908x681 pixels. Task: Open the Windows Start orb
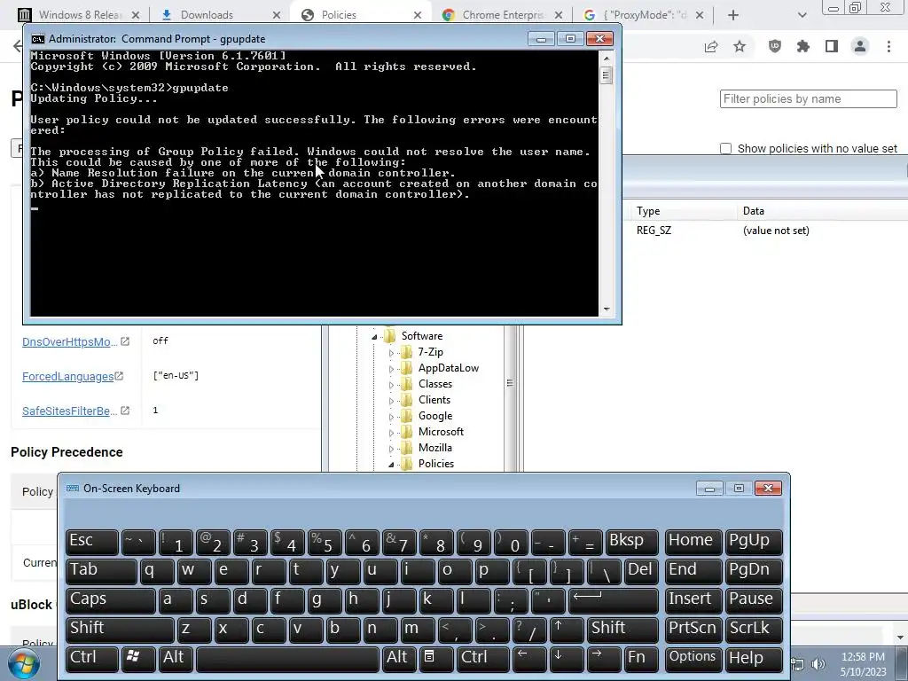click(24, 664)
